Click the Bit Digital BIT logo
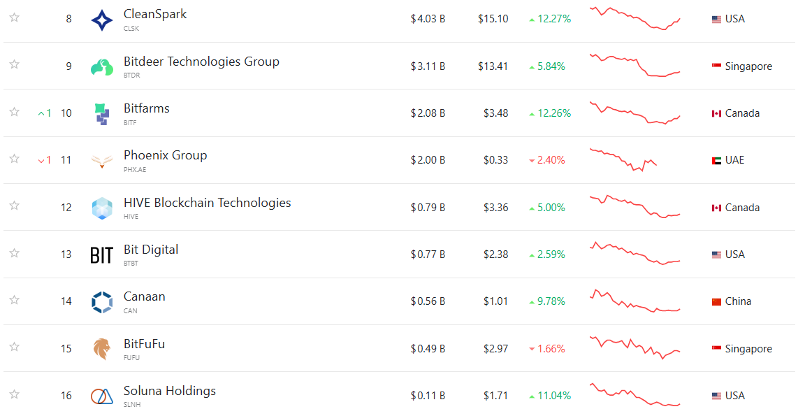Image resolution: width=805 pixels, height=416 pixels. coord(102,255)
